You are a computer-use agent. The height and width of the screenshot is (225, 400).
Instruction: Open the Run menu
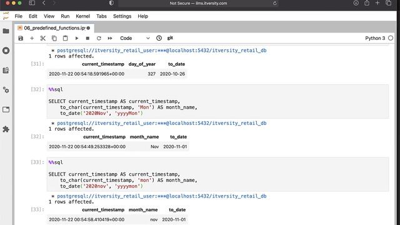pyautogui.click(x=65, y=16)
